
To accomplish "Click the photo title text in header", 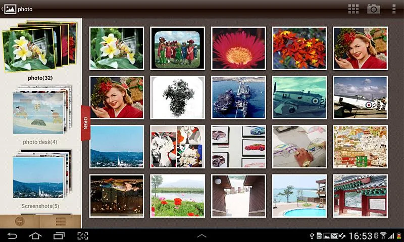I will [25, 9].
